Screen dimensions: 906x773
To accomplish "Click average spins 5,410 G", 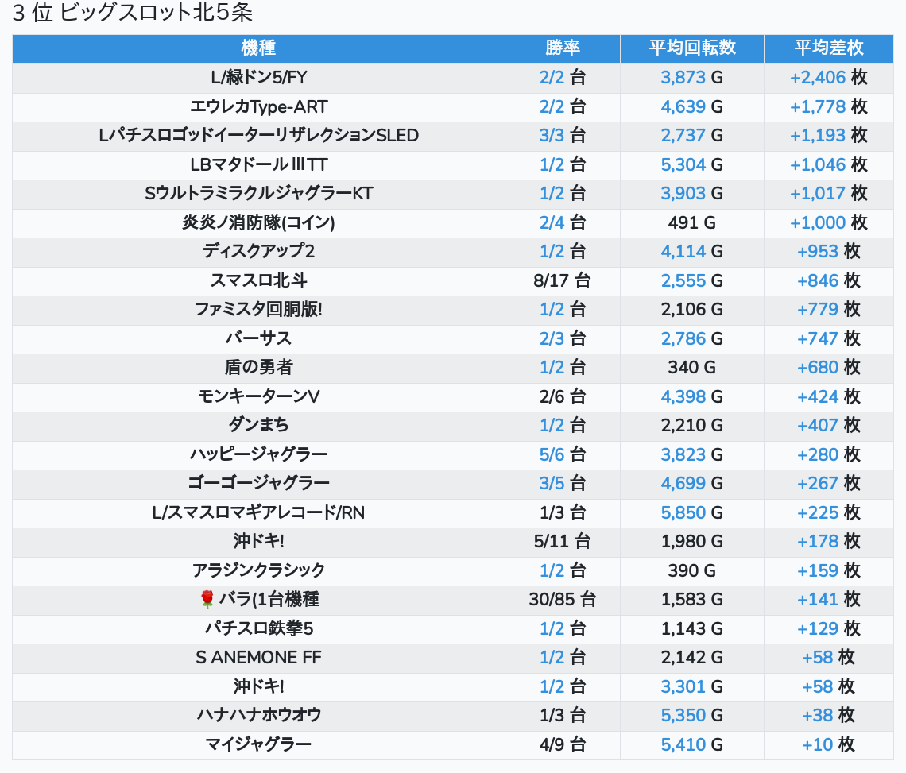I will coord(691,744).
